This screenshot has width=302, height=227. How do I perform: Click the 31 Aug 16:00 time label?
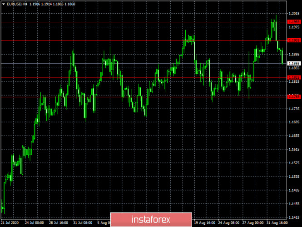277,223
